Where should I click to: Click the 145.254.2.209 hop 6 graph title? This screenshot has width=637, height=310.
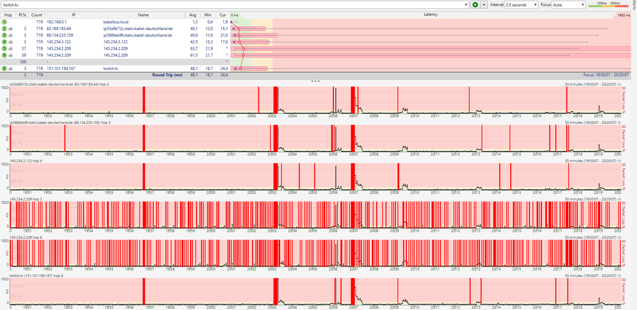point(26,237)
